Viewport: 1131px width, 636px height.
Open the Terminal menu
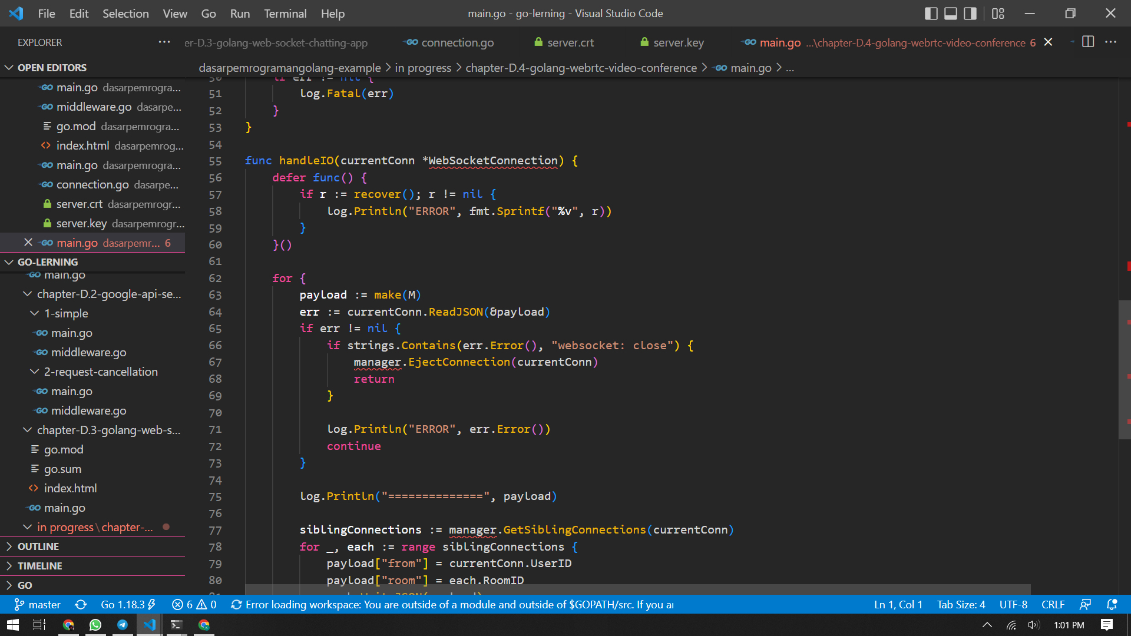tap(285, 14)
